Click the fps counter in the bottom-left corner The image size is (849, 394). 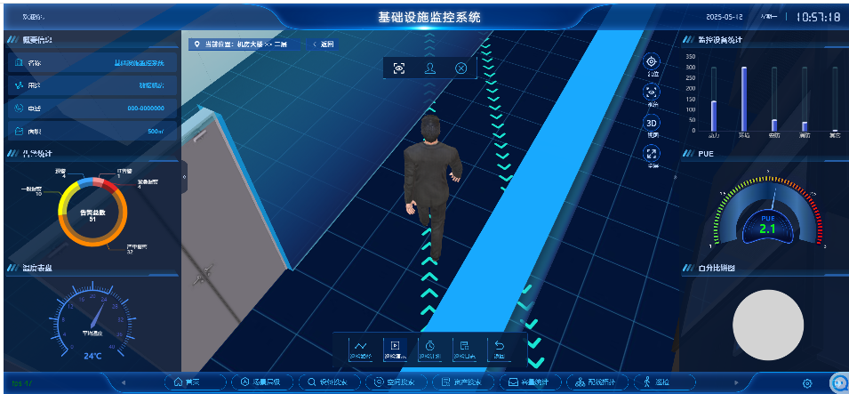pos(22,383)
